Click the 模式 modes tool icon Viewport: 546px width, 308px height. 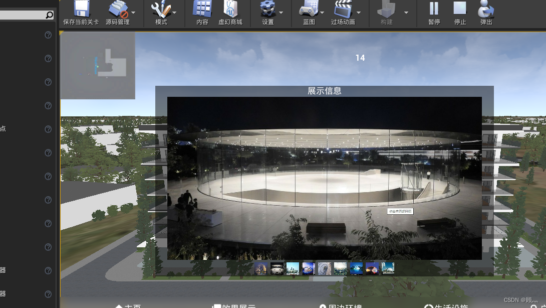161,9
